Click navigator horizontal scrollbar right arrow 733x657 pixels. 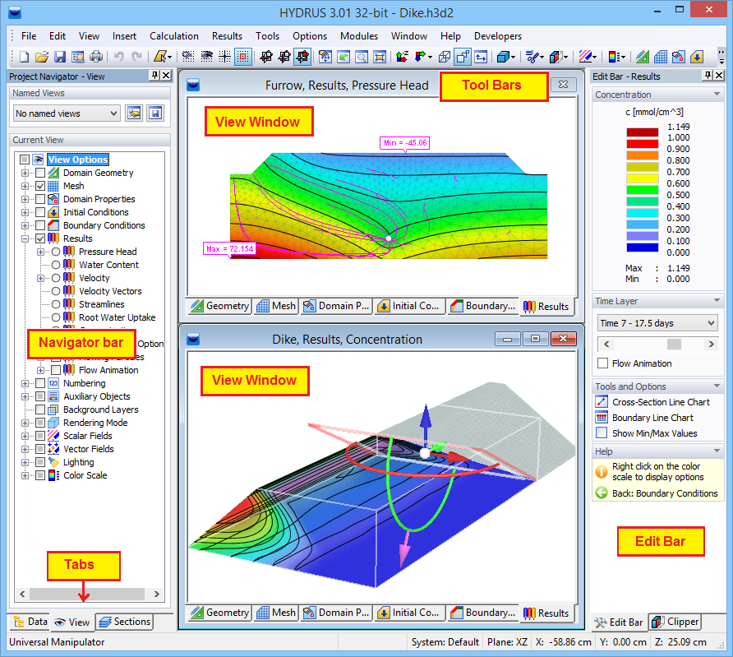tap(157, 594)
